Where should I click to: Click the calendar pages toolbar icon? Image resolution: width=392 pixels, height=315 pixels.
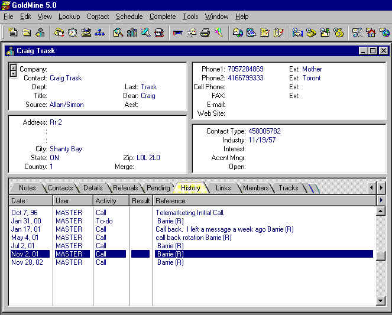[x=251, y=33]
